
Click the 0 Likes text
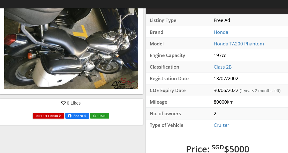click(x=74, y=103)
